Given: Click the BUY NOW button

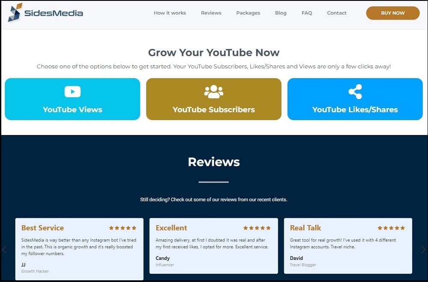Looking at the screenshot, I should [x=393, y=13].
